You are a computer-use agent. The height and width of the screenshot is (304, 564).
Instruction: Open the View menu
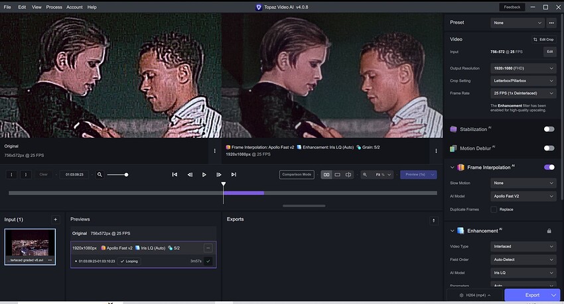pos(36,7)
